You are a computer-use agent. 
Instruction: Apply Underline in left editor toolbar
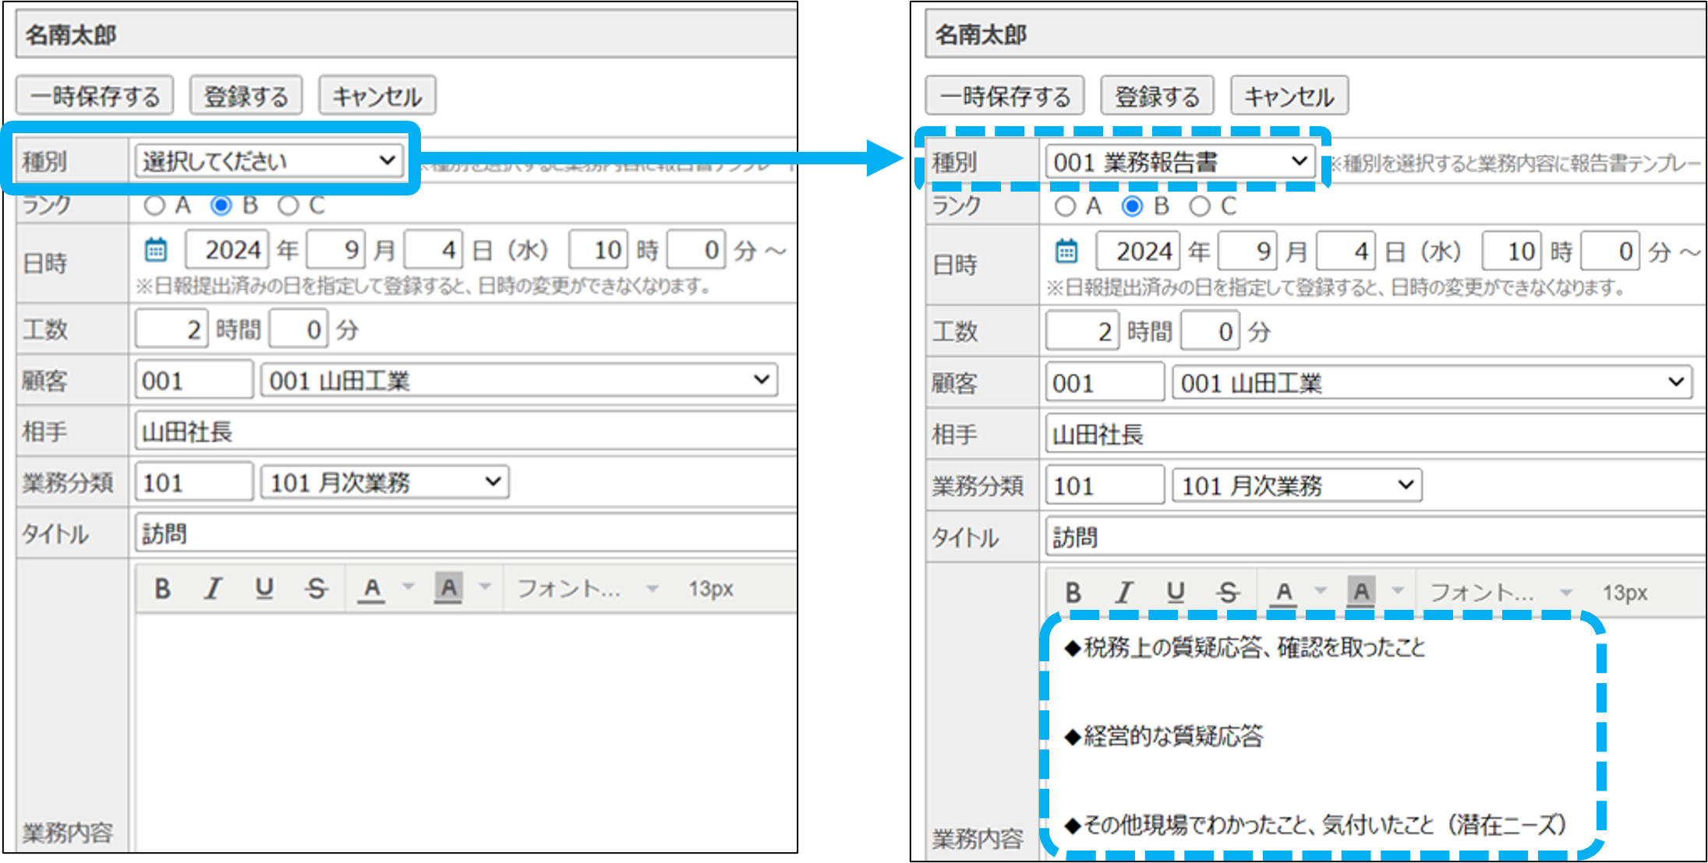pyautogui.click(x=264, y=589)
